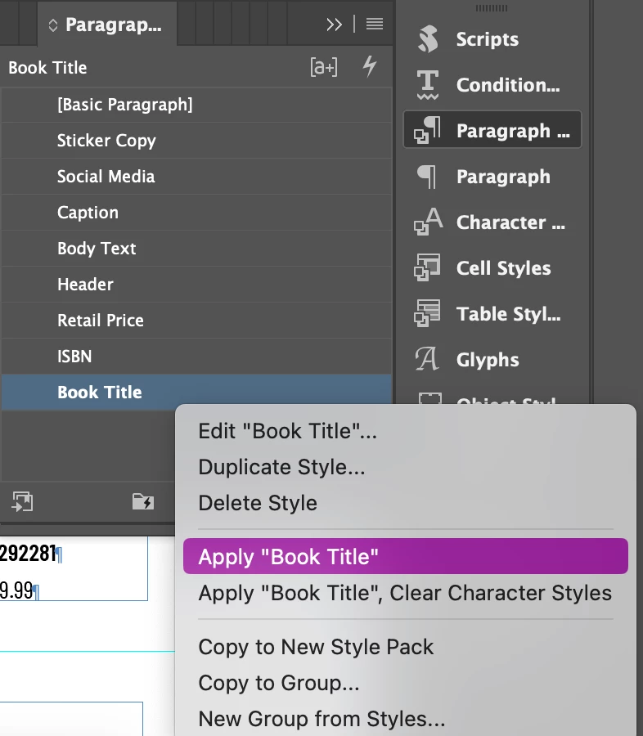Image resolution: width=643 pixels, height=736 pixels.
Task: Choose Apply "Book Title", Clear Character Styles
Action: (405, 593)
